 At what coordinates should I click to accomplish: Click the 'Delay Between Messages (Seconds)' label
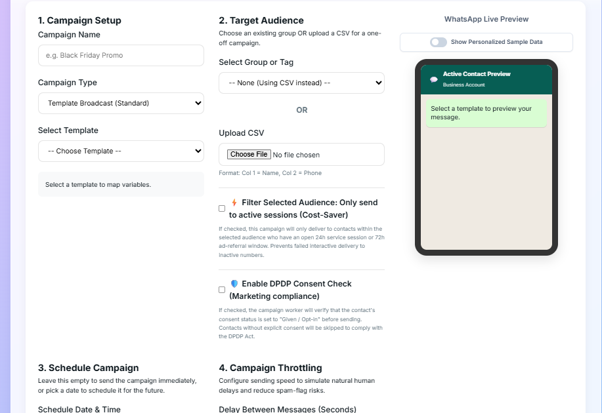coord(288,409)
